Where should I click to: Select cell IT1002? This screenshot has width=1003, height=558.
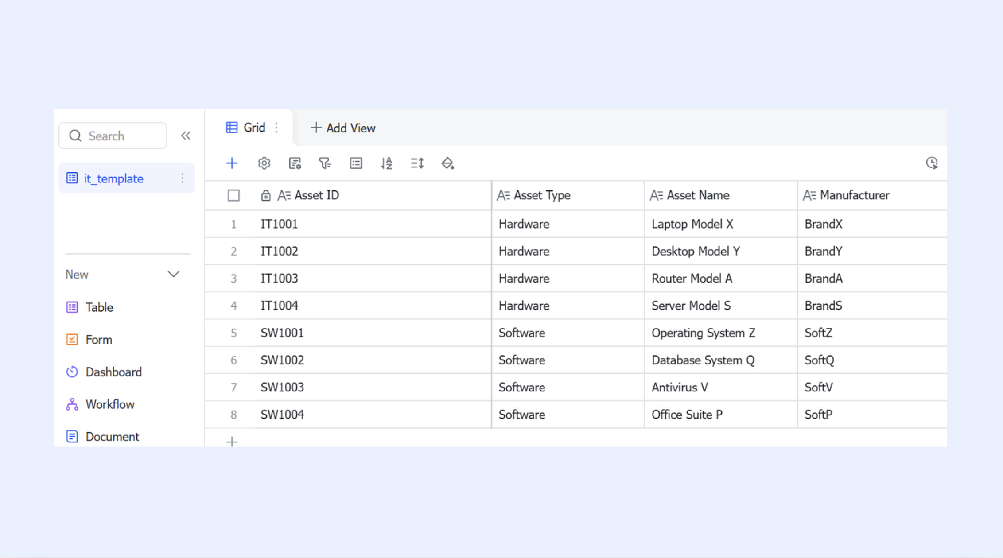[x=372, y=251]
